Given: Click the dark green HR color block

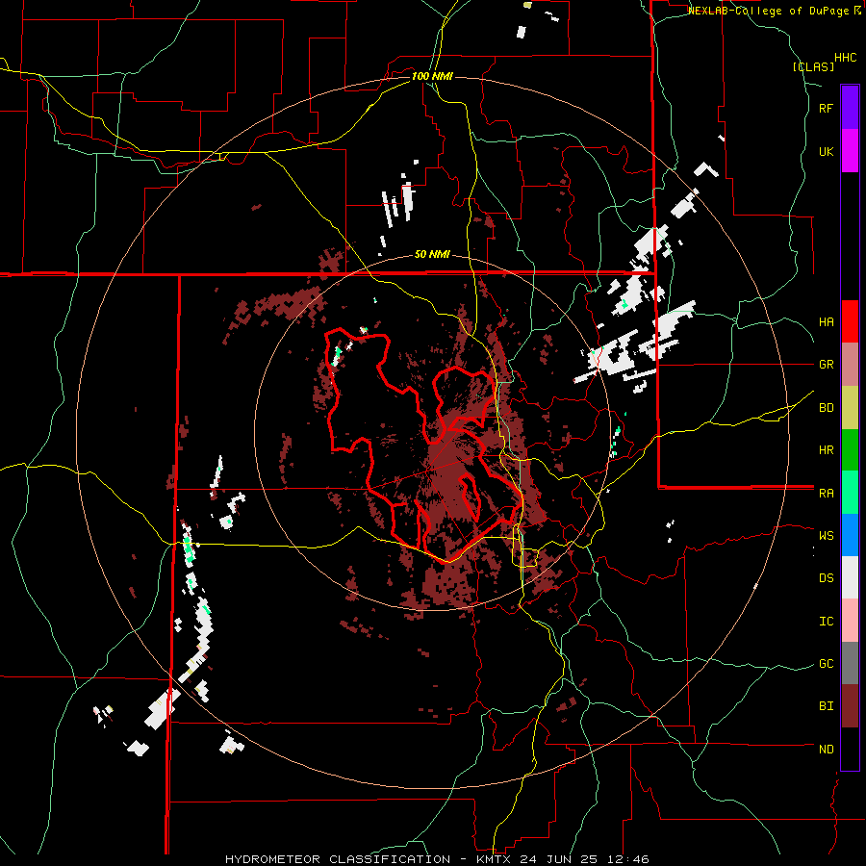Looking at the screenshot, I should click(850, 450).
